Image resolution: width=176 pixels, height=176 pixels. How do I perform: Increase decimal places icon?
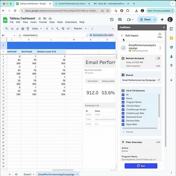[63, 28]
